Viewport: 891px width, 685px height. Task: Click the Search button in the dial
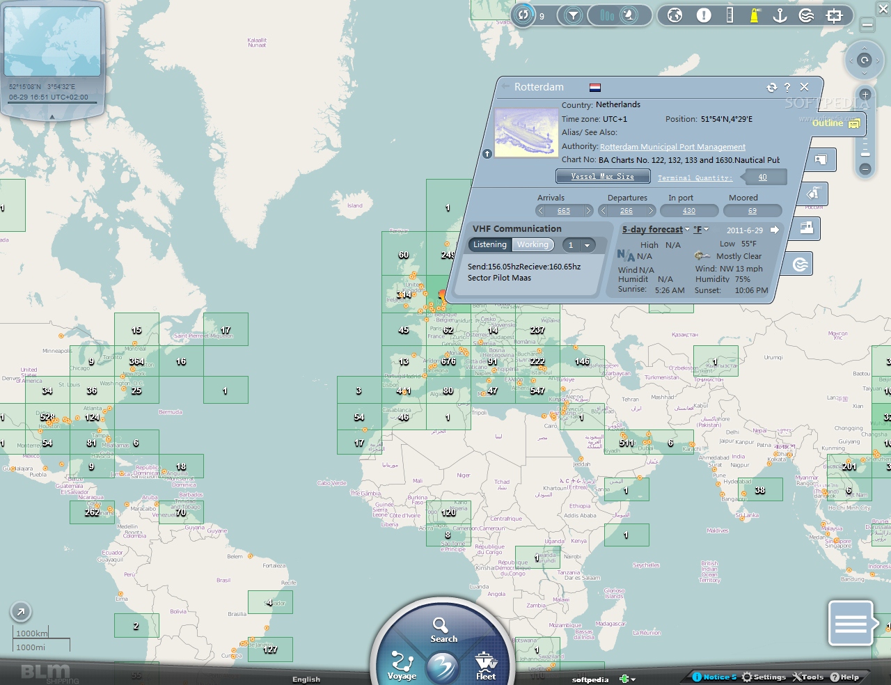[443, 630]
